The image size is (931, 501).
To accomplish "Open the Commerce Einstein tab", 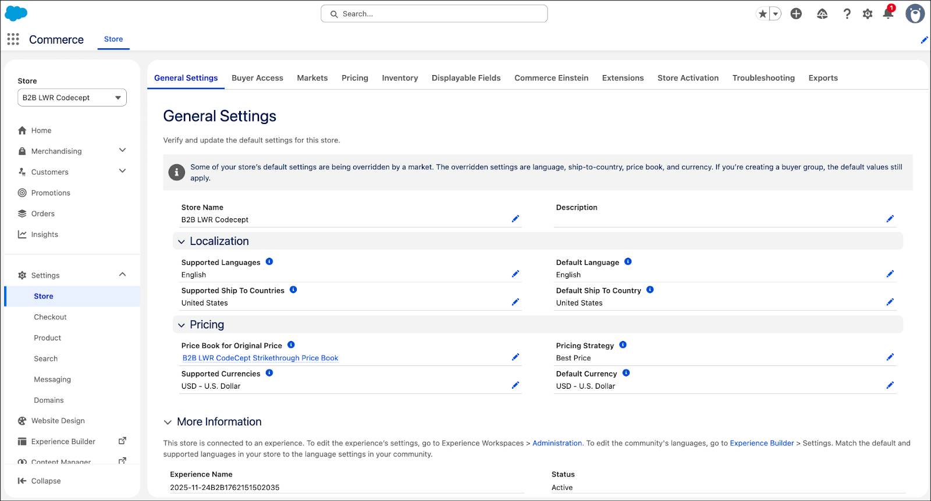I will pyautogui.click(x=551, y=78).
